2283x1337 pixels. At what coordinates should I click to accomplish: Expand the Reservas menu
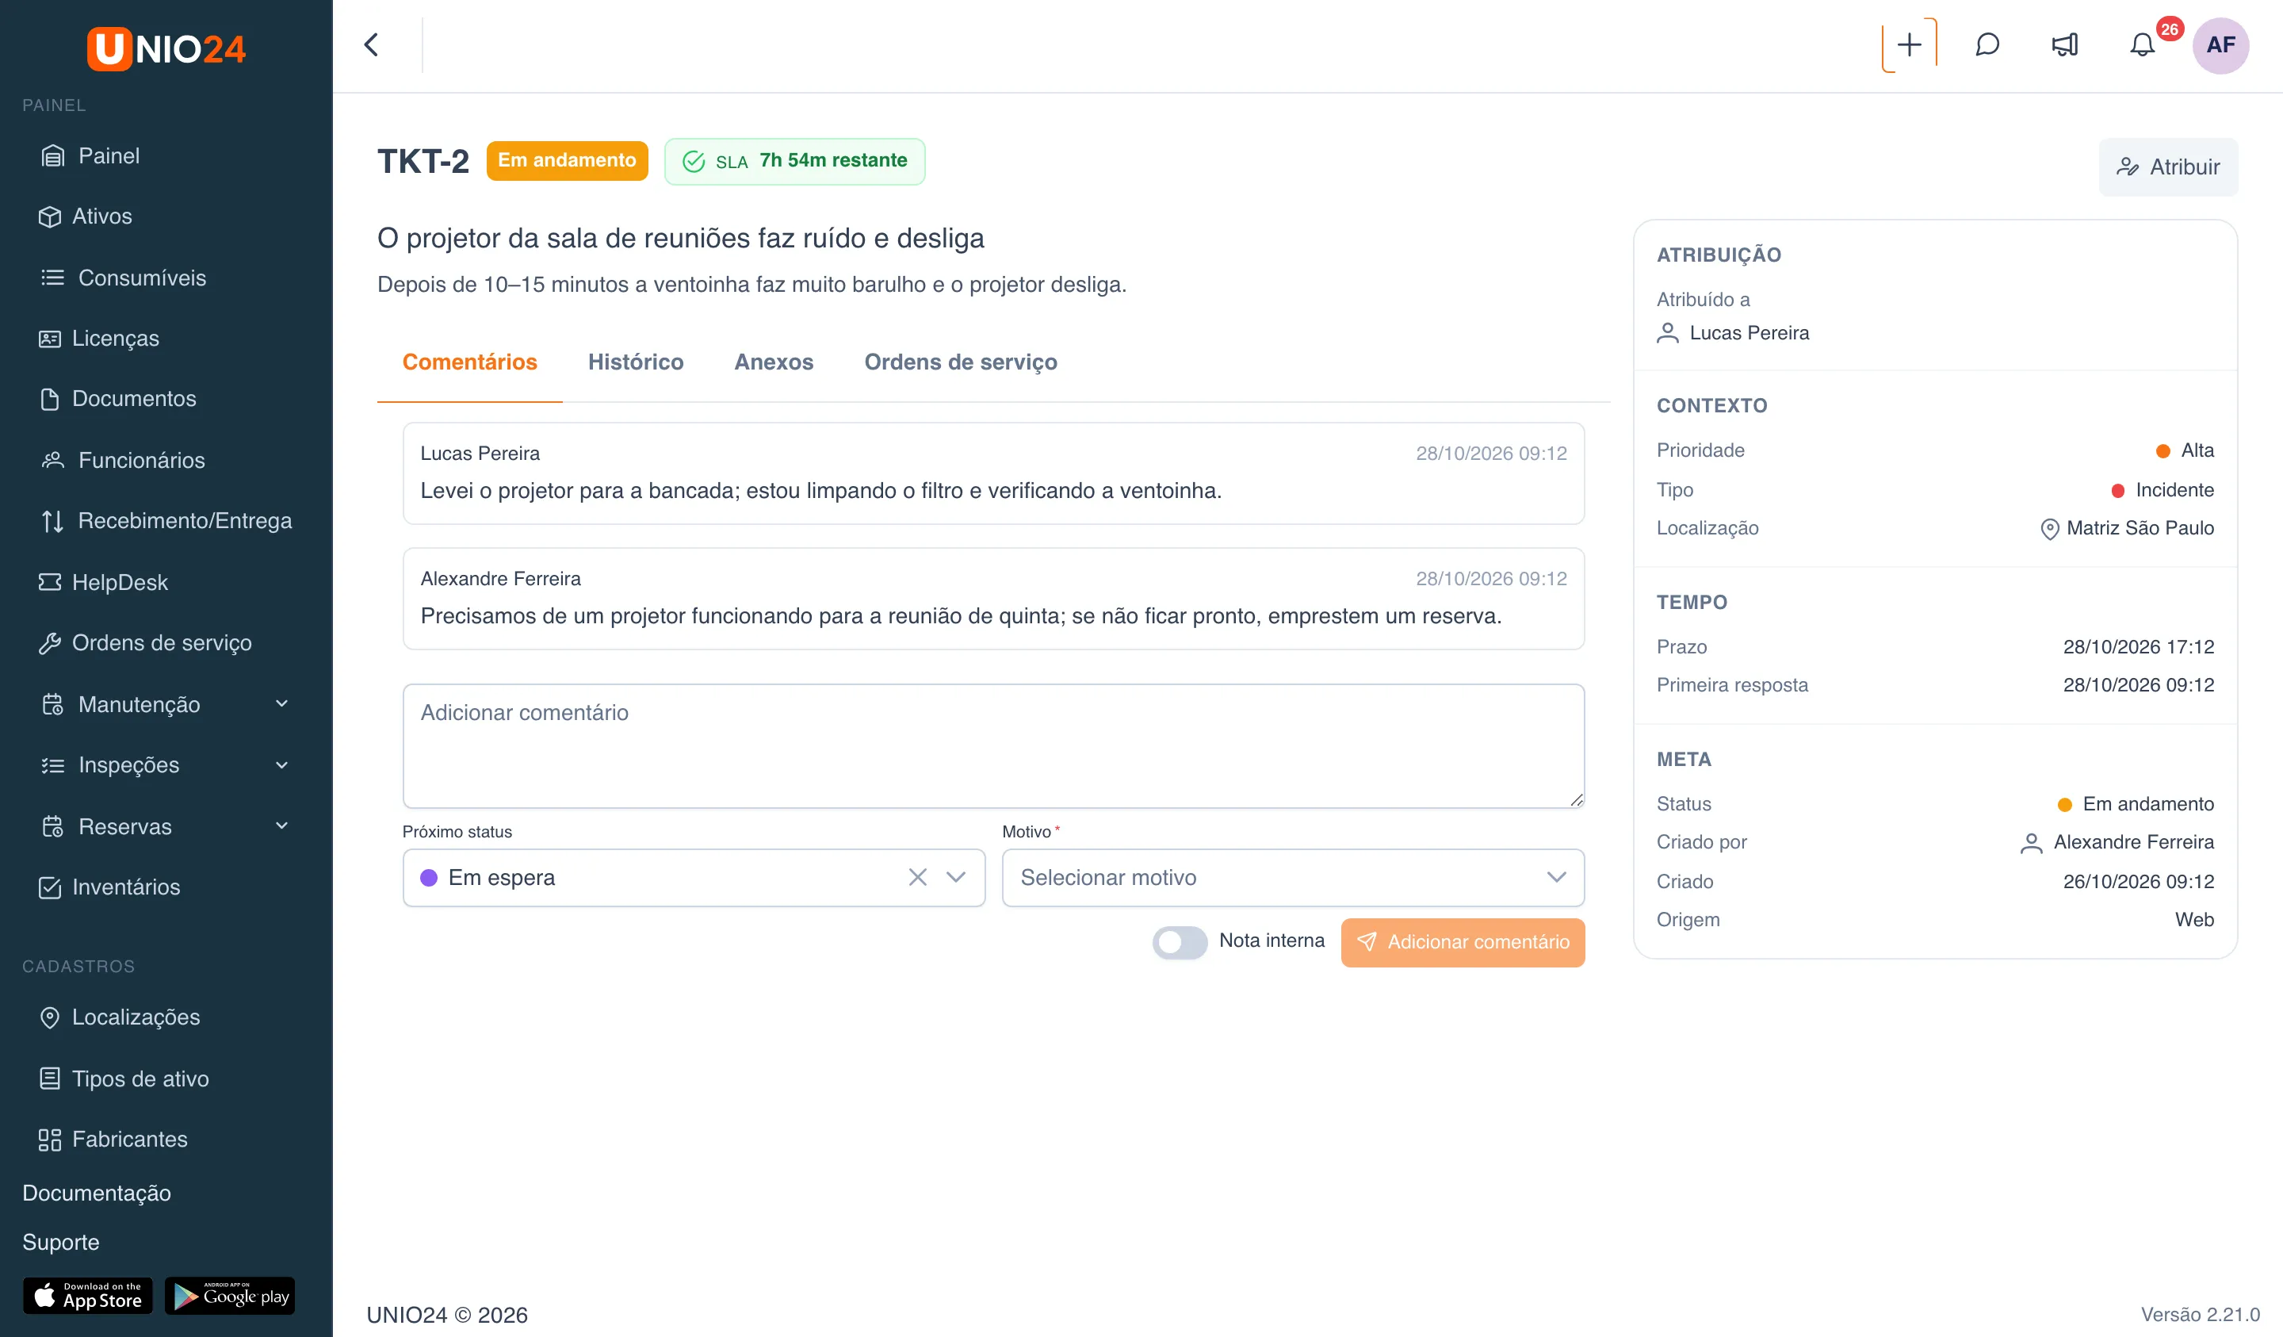166,826
